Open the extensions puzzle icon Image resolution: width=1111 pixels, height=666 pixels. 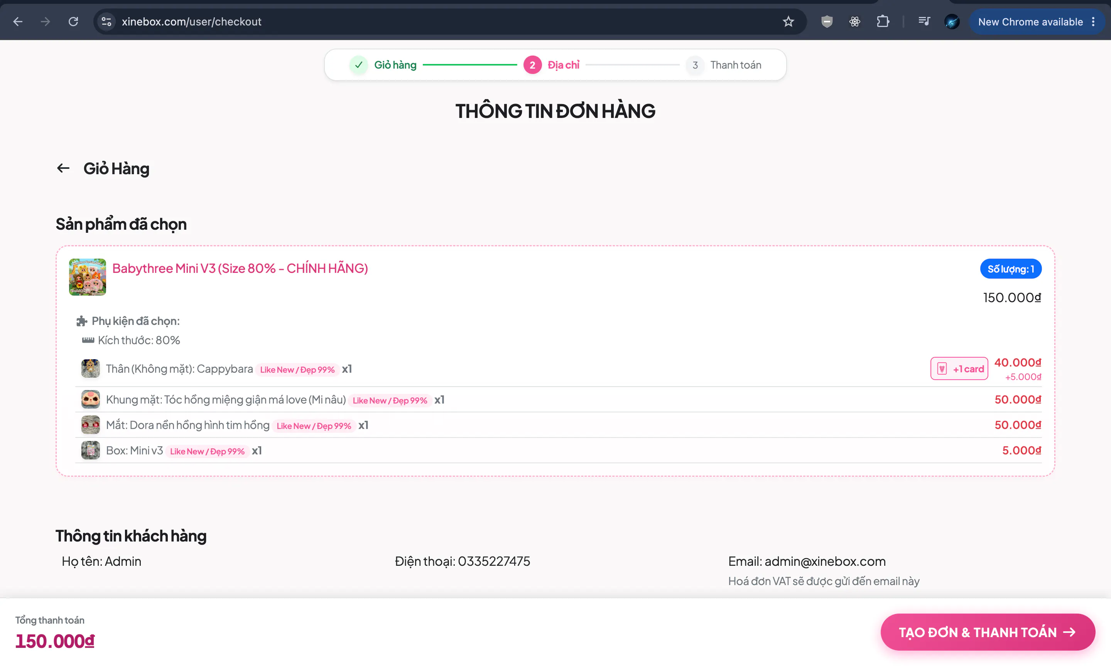click(883, 22)
